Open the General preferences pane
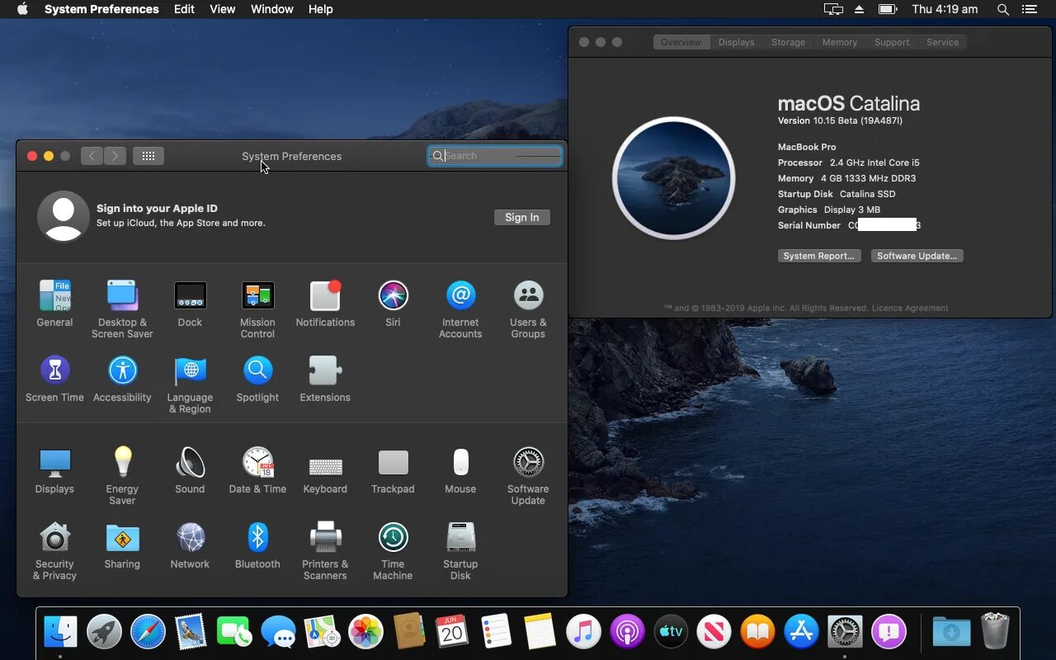The height and width of the screenshot is (660, 1056). [x=54, y=304]
